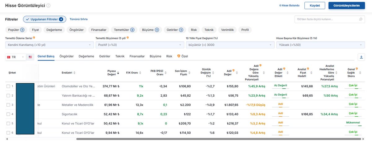Viewport: 372px width, 142px height.
Task: Open Hisse Başına Kâr Büyümesi dropdown
Action: [x=321, y=45]
